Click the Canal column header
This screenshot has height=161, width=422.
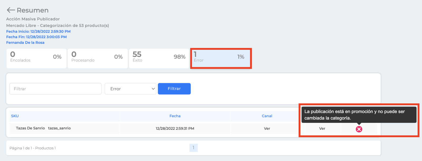267,116
